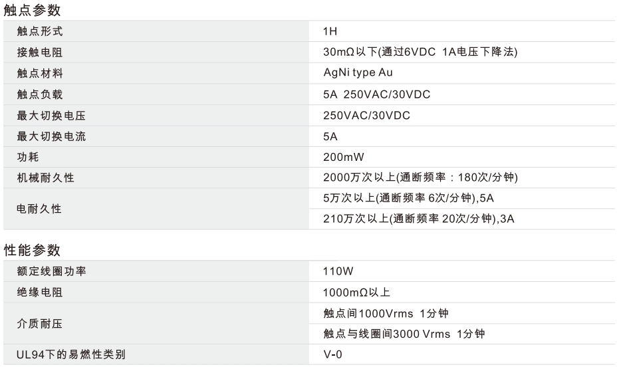Viewport: 623px width, 369px height.
Task: Select the 电耐久性 row label
Action: coord(40,209)
